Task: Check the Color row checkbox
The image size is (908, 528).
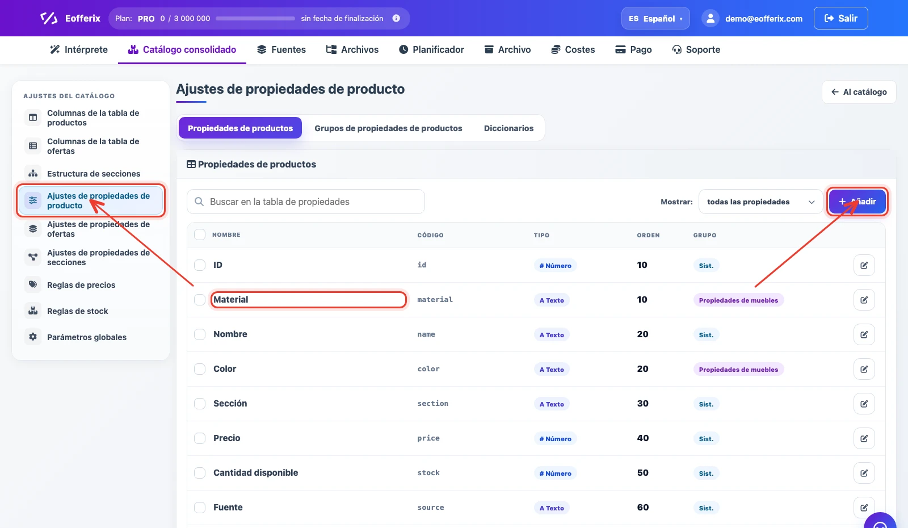Action: click(x=200, y=369)
